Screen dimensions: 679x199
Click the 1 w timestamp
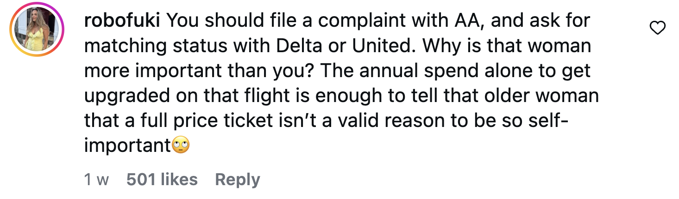coord(96,179)
